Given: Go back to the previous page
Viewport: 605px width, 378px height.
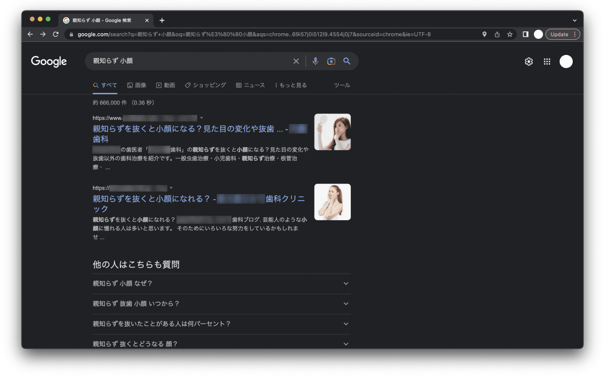Looking at the screenshot, I should tap(30, 34).
